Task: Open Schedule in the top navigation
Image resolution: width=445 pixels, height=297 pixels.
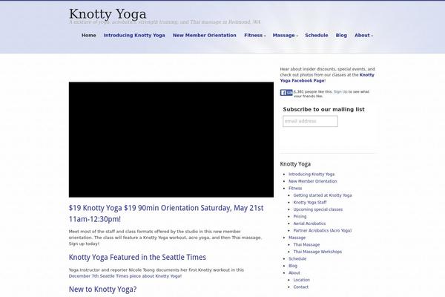Action: tap(317, 35)
